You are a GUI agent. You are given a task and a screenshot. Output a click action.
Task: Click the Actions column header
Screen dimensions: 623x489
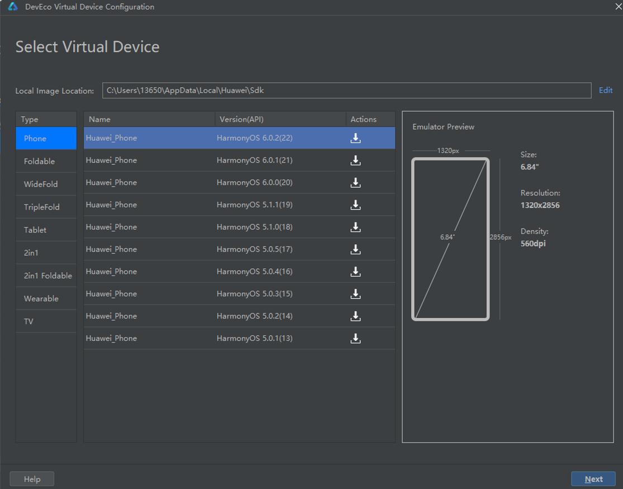point(370,119)
